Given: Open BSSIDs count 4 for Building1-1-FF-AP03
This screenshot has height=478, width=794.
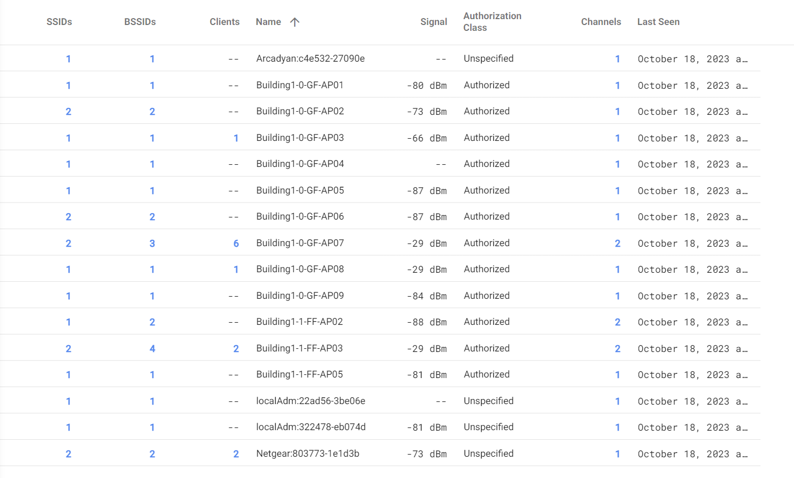Looking at the screenshot, I should pyautogui.click(x=152, y=349).
